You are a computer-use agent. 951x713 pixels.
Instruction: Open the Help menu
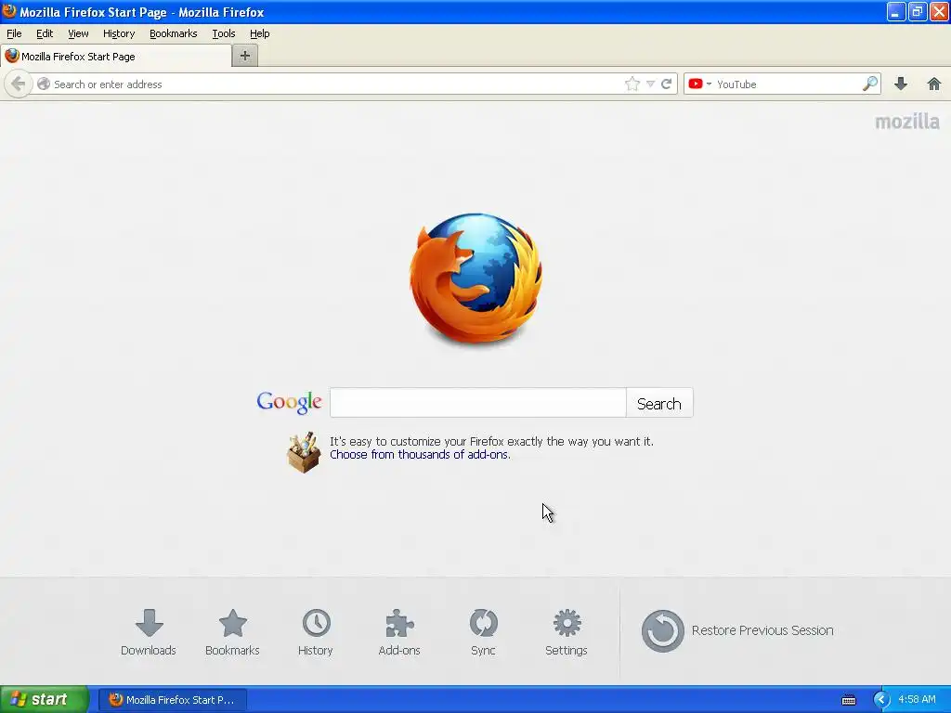tap(260, 33)
